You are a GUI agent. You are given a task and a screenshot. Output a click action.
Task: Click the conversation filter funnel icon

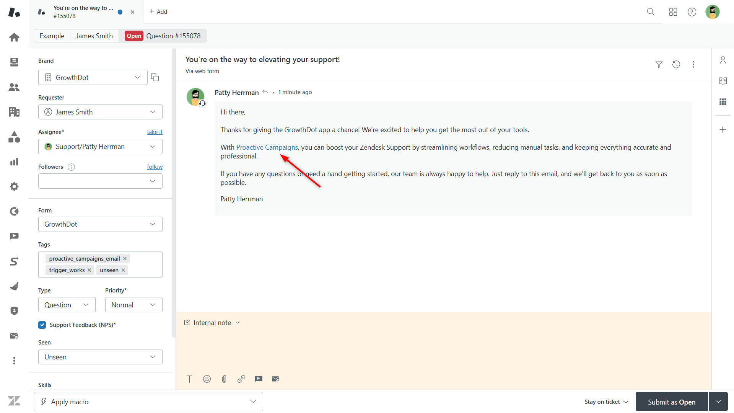[659, 64]
